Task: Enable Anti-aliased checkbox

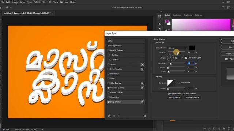Action: tap(179, 83)
